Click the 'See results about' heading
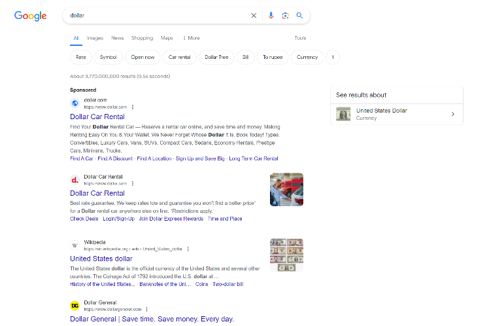The image size is (489, 326). [362, 95]
